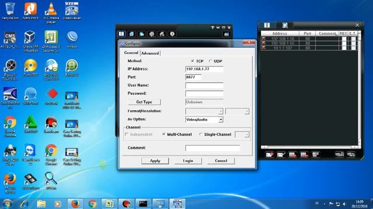Image resolution: width=373 pixels, height=209 pixels.
Task: Open the Mozilla Firefox desktop icon
Action: [10, 183]
